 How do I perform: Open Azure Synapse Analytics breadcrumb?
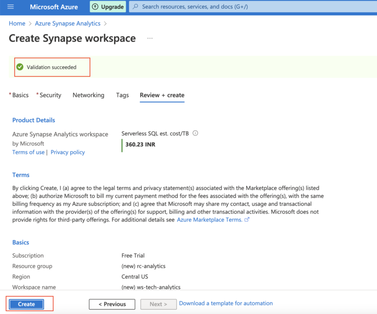point(68,24)
